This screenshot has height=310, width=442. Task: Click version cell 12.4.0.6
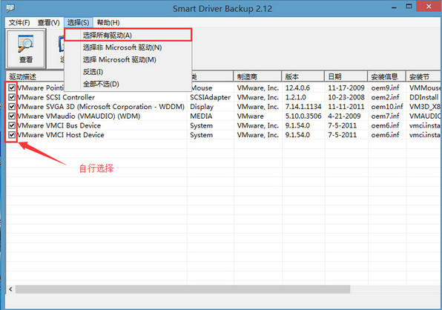click(297, 88)
